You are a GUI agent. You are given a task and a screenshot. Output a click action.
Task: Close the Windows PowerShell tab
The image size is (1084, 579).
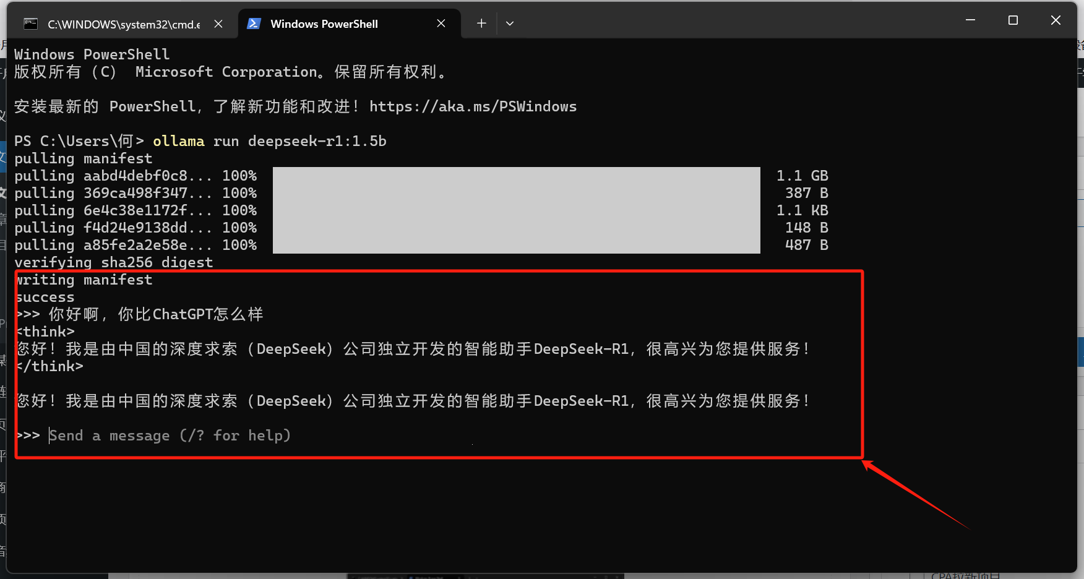441,24
